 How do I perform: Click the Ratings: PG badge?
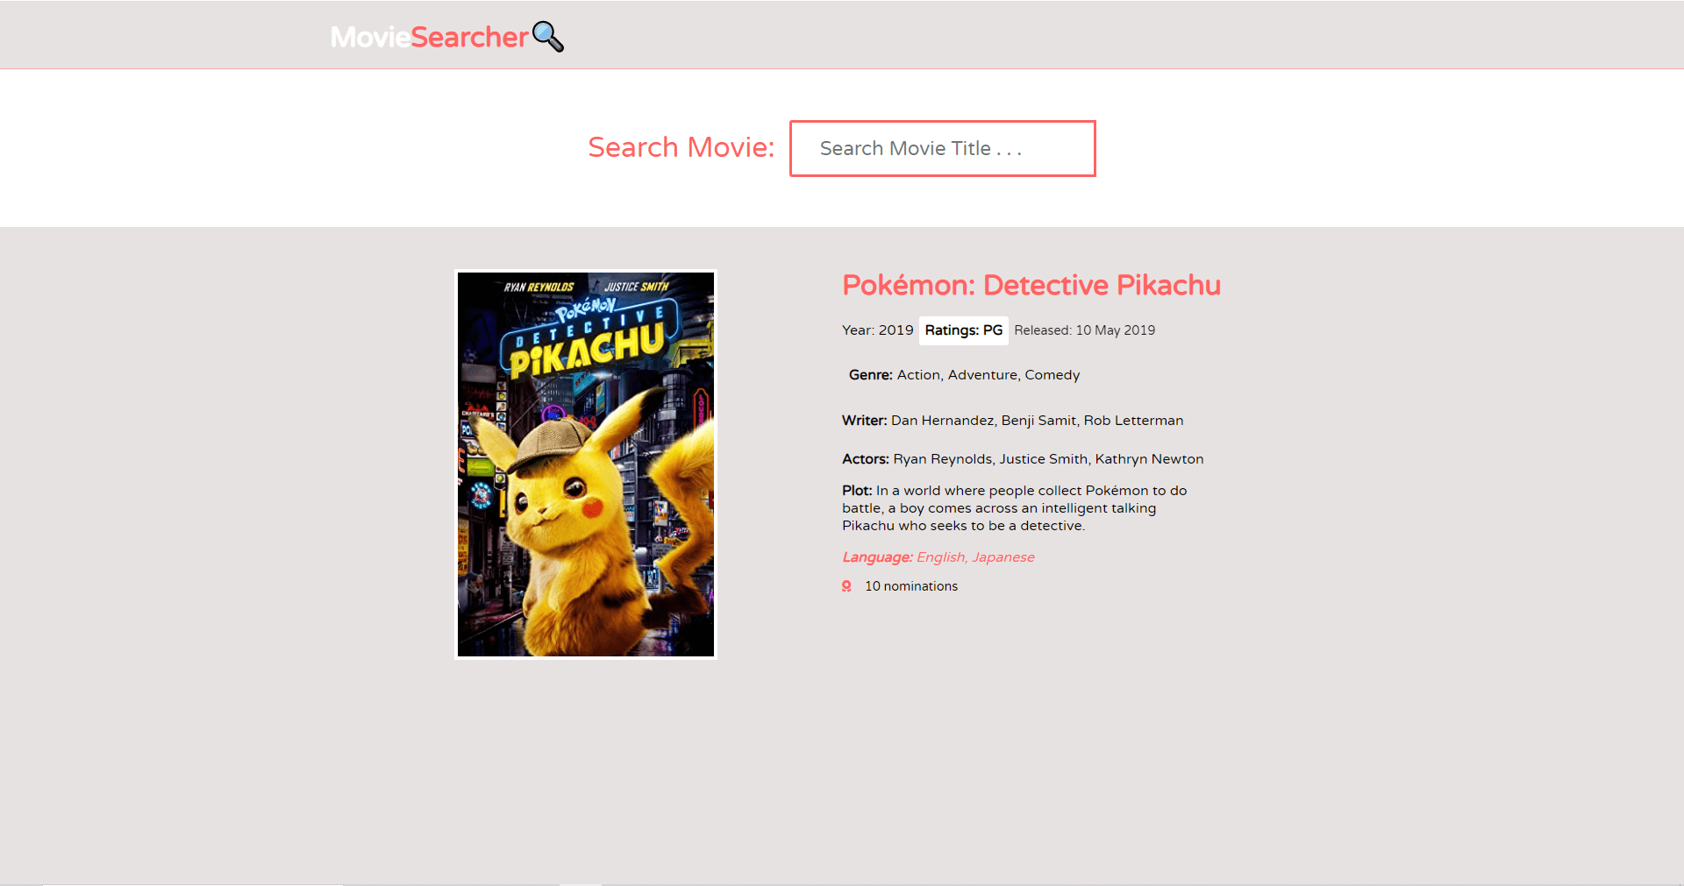coord(963,330)
